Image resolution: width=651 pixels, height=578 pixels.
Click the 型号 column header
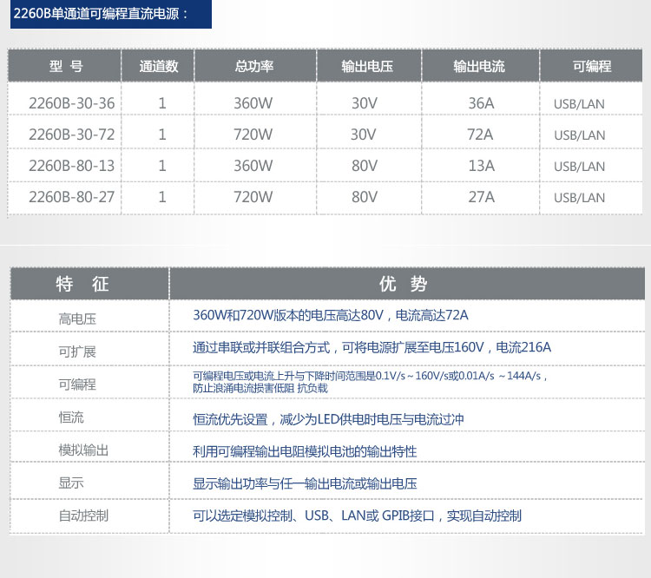[67, 66]
